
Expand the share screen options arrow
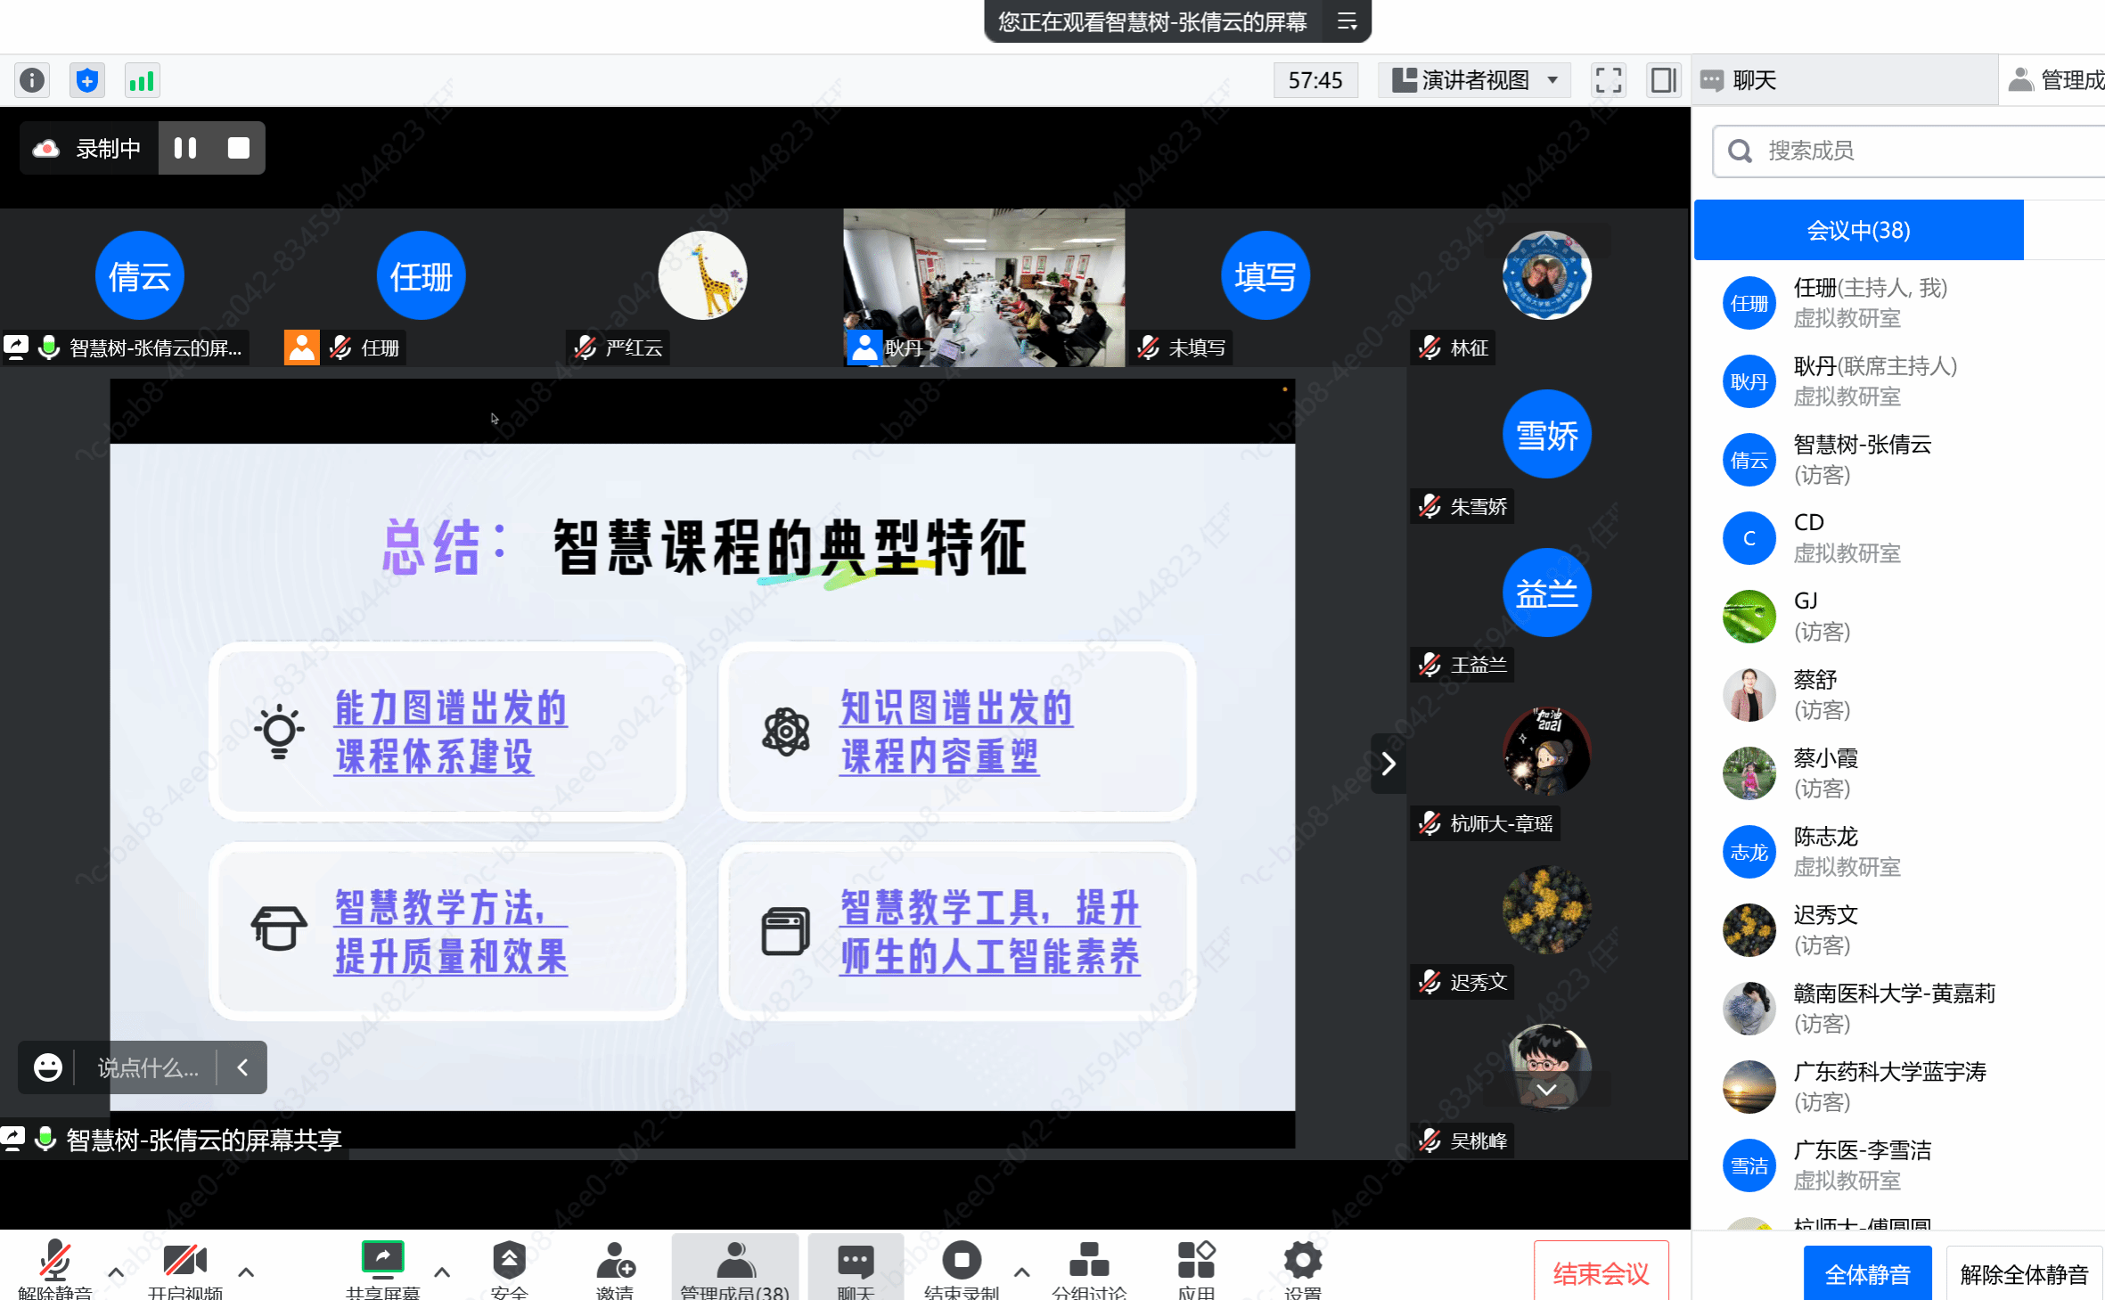pyautogui.click(x=441, y=1271)
